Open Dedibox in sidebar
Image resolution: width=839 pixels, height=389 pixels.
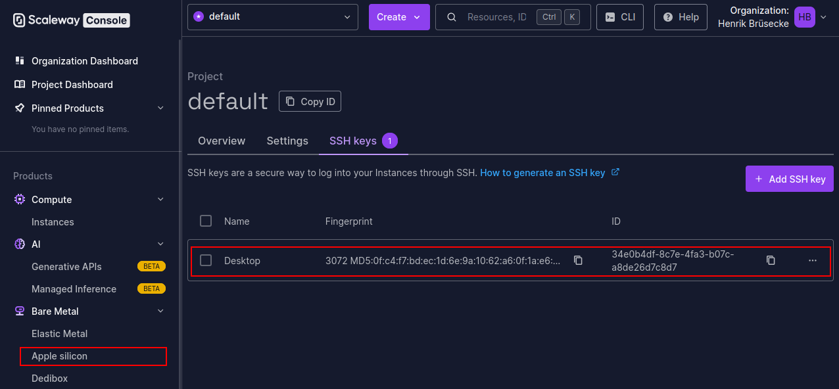[49, 378]
